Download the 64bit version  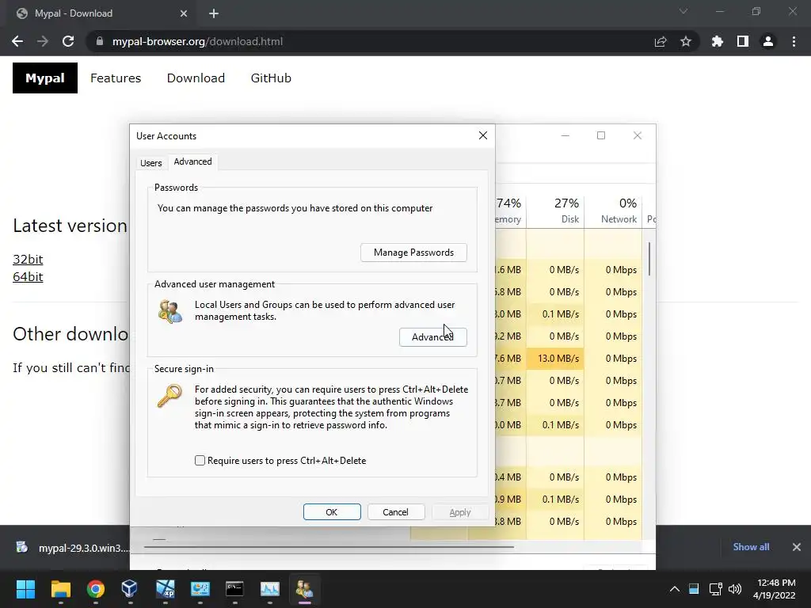point(28,276)
